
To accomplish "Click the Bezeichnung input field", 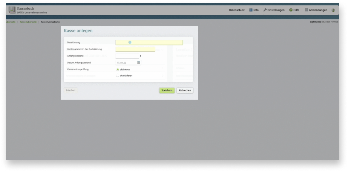I will tap(149, 42).
